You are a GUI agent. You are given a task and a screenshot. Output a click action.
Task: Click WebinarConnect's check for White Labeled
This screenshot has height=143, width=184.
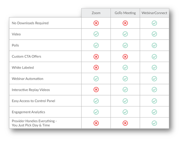click(154, 67)
